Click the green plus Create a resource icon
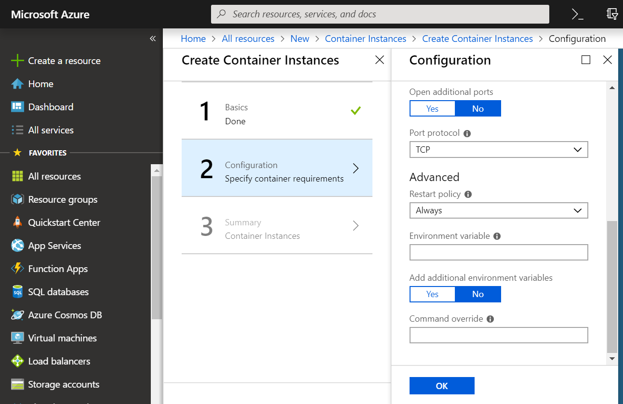This screenshot has width=623, height=404. (17, 61)
